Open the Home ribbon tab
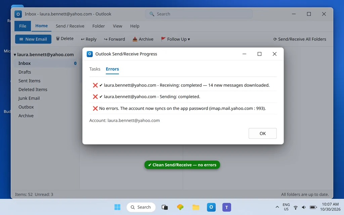This screenshot has width=344, height=215. pyautogui.click(x=41, y=26)
